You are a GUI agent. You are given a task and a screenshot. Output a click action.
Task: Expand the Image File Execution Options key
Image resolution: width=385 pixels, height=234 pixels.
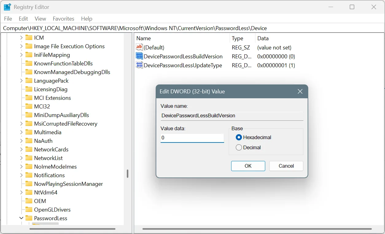21,46
